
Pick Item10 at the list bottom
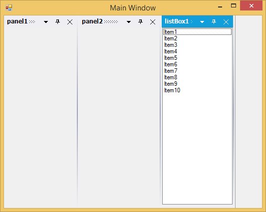click(197, 90)
